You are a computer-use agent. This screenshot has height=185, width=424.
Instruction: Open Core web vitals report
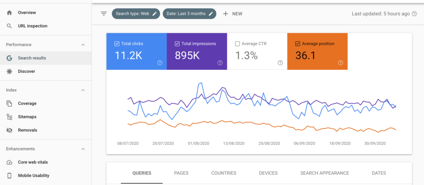pos(33,162)
